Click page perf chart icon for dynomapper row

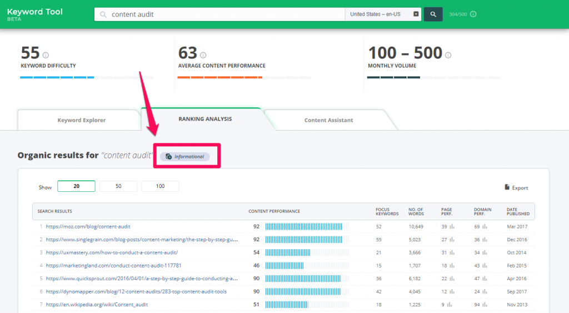pos(452,291)
